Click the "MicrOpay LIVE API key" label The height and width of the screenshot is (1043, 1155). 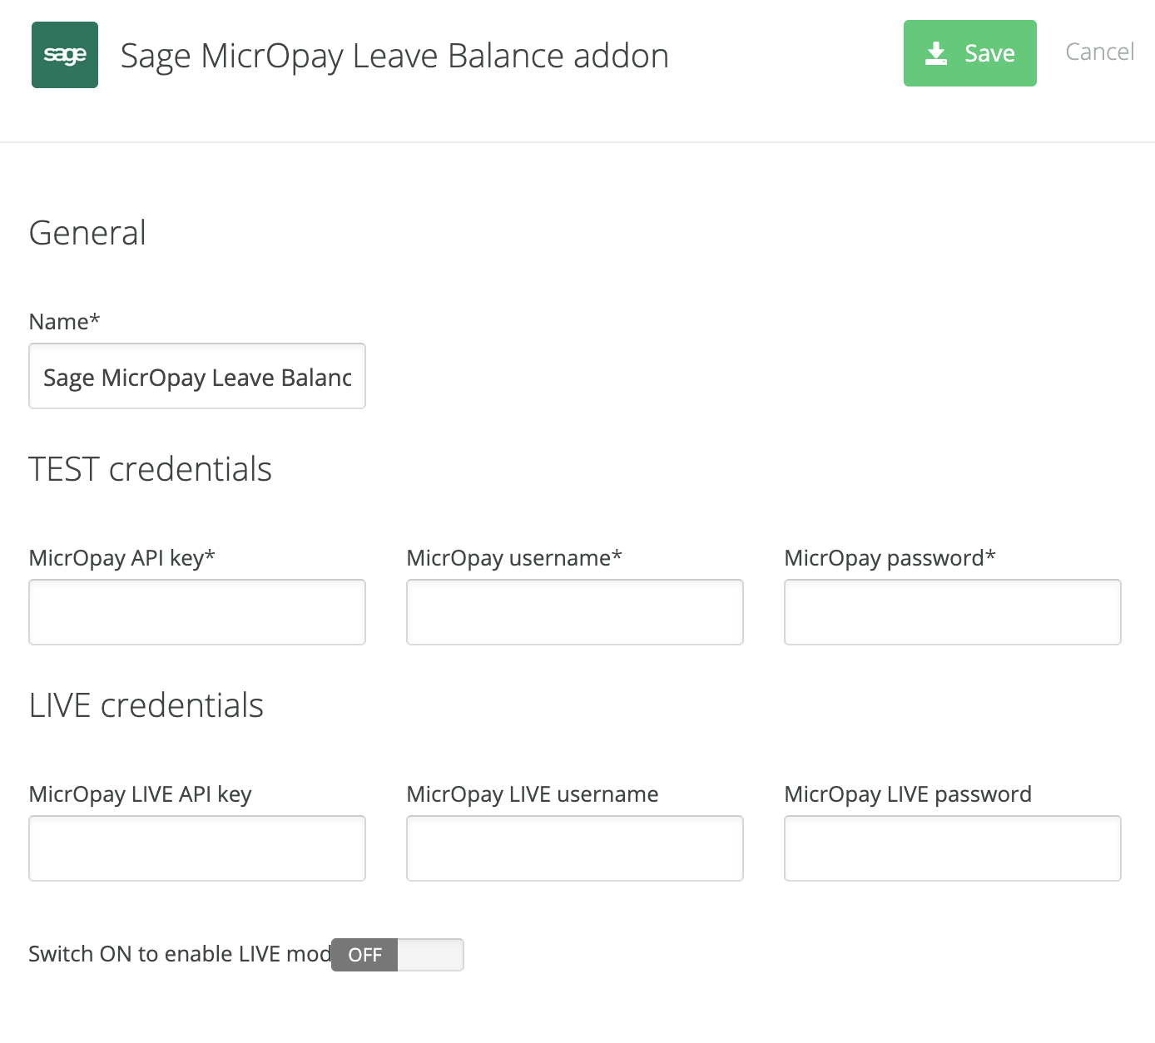[140, 793]
